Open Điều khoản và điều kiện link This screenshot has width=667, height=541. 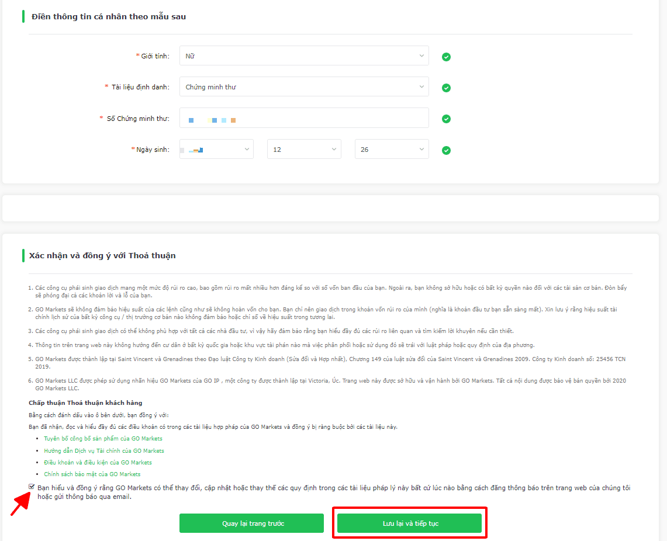(x=98, y=462)
